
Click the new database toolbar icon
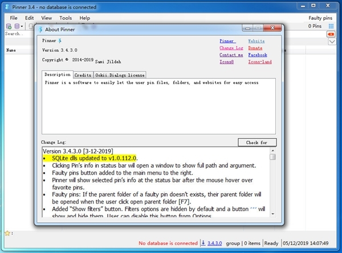(x=9, y=26)
